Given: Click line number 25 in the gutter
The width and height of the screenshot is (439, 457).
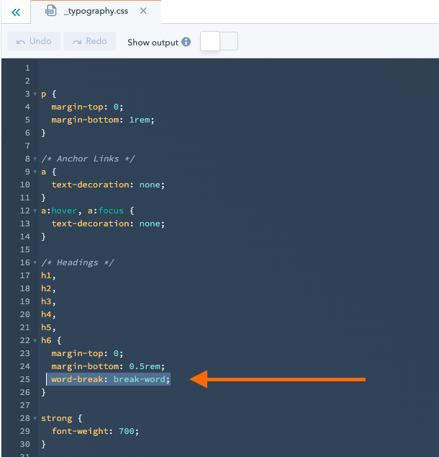Looking at the screenshot, I should tap(25, 379).
